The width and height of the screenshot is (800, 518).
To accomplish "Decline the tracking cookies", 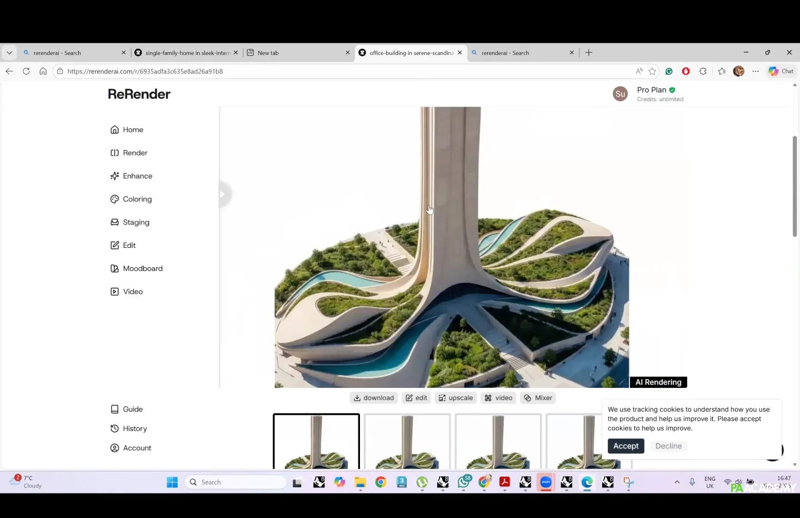I will pyautogui.click(x=668, y=446).
